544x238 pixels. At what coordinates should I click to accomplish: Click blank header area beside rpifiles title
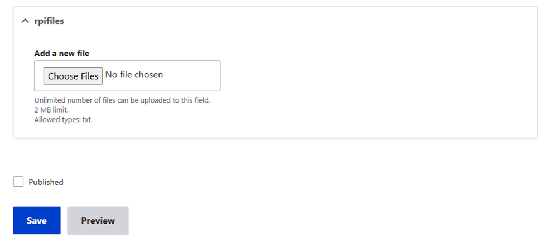point(279,21)
